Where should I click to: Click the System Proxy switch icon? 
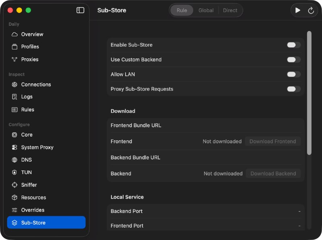pos(14,147)
